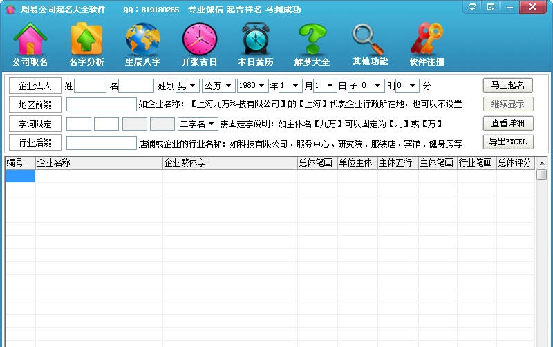
Task: Click the 主体笔画 column header
Action: pyautogui.click(x=438, y=163)
